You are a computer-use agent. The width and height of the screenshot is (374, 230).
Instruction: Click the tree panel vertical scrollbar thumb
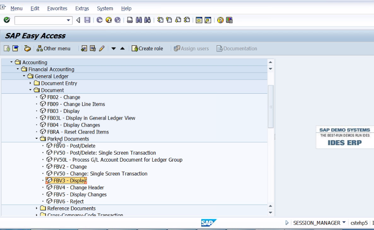(271, 106)
